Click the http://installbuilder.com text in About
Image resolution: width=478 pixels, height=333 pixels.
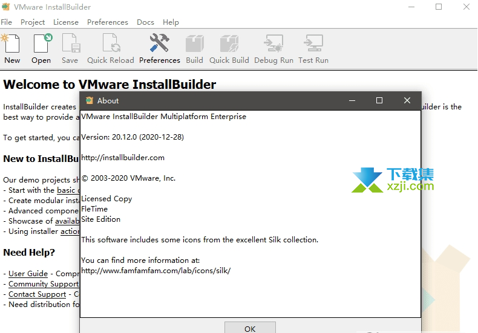[123, 158]
